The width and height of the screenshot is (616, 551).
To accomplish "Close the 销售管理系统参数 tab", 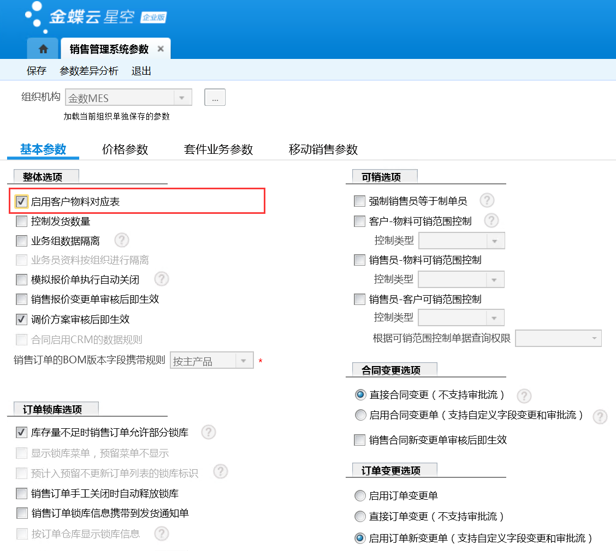I will (161, 49).
